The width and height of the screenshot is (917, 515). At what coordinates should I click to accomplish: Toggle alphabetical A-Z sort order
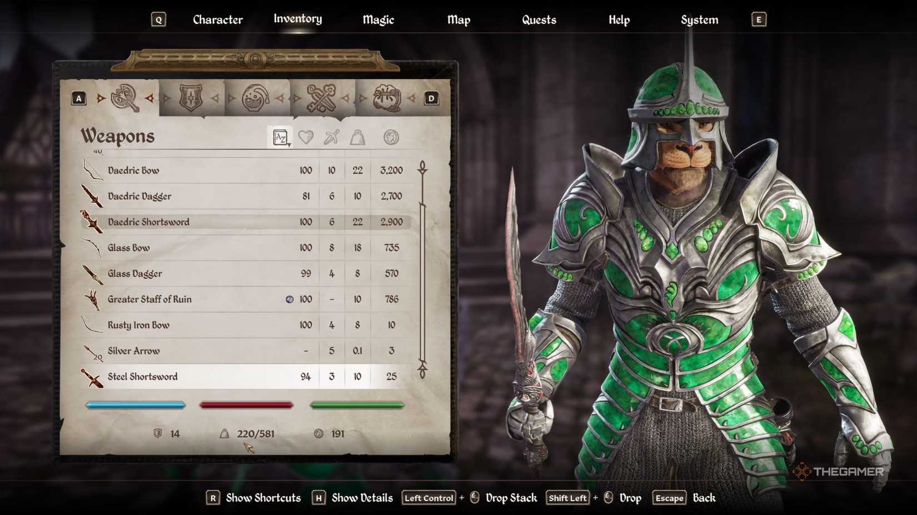coord(281,137)
